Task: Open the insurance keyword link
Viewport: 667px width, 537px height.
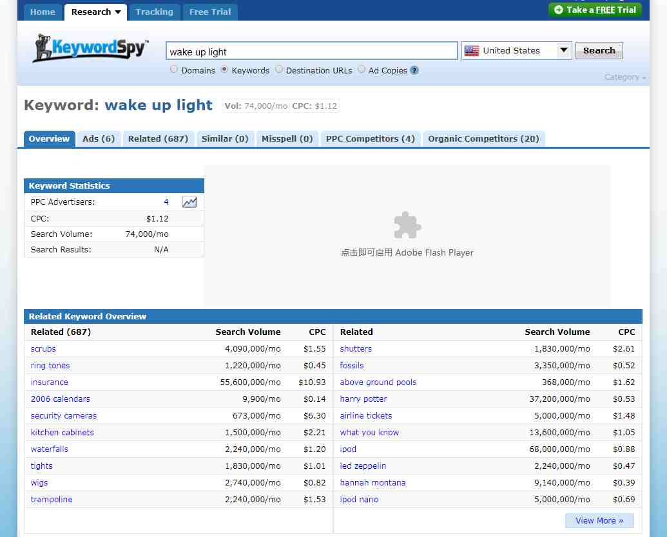Action: pos(50,382)
